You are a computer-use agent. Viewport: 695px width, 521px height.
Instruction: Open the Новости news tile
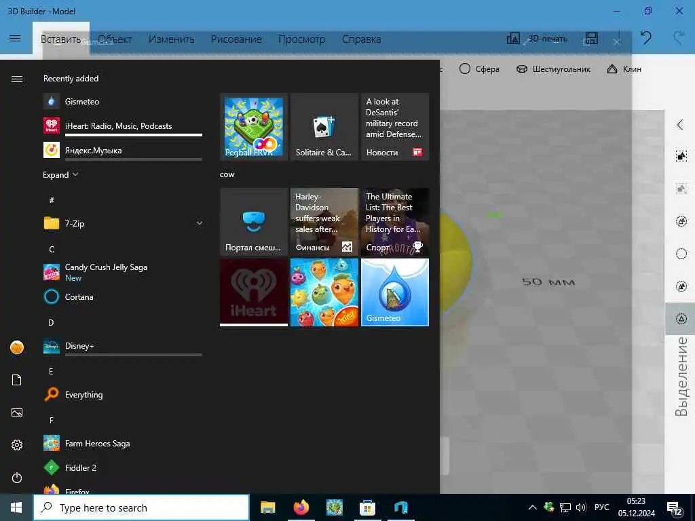click(395, 127)
